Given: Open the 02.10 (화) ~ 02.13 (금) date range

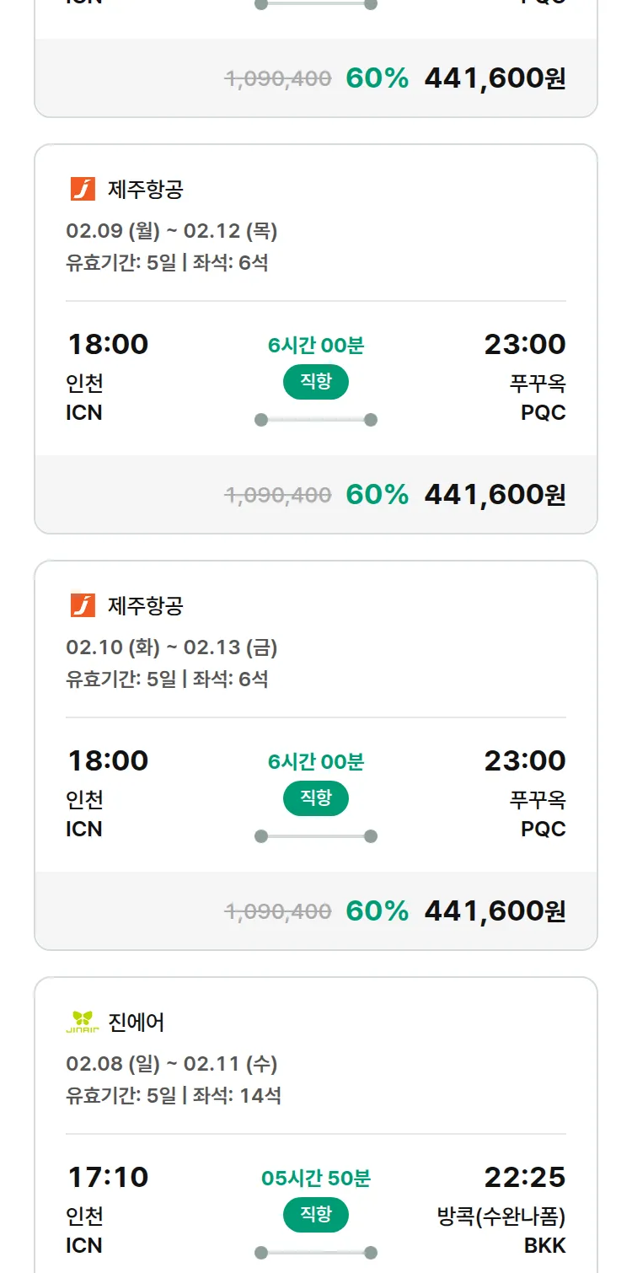Looking at the screenshot, I should point(172,647).
